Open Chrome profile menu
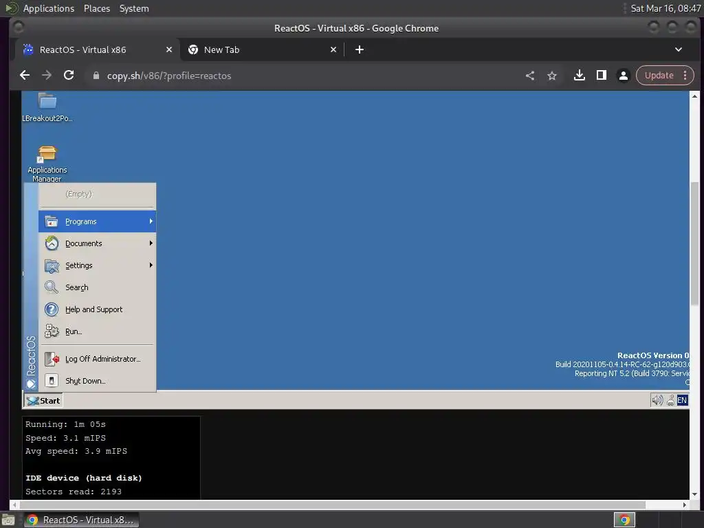 click(x=623, y=76)
